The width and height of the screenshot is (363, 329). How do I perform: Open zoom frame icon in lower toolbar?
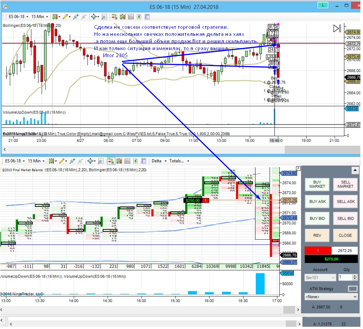101,161
